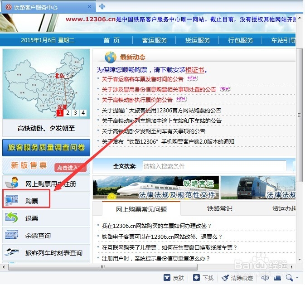Click the scroll up arrow at top right
Image resolution: width=305 pixels, height=285 pixels.
[300, 18]
